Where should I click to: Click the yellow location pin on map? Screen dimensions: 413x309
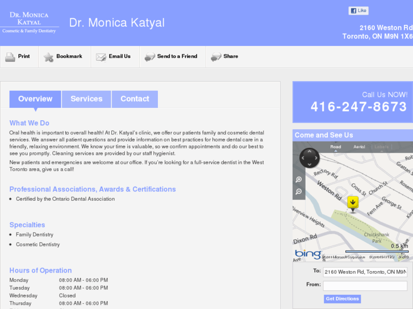[x=353, y=203]
